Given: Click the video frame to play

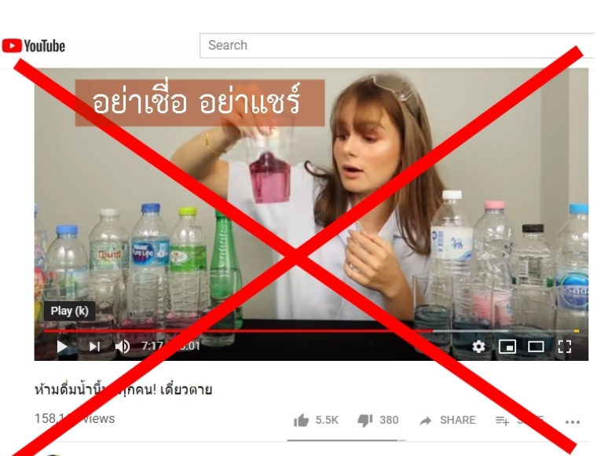Looking at the screenshot, I should tap(311, 196).
